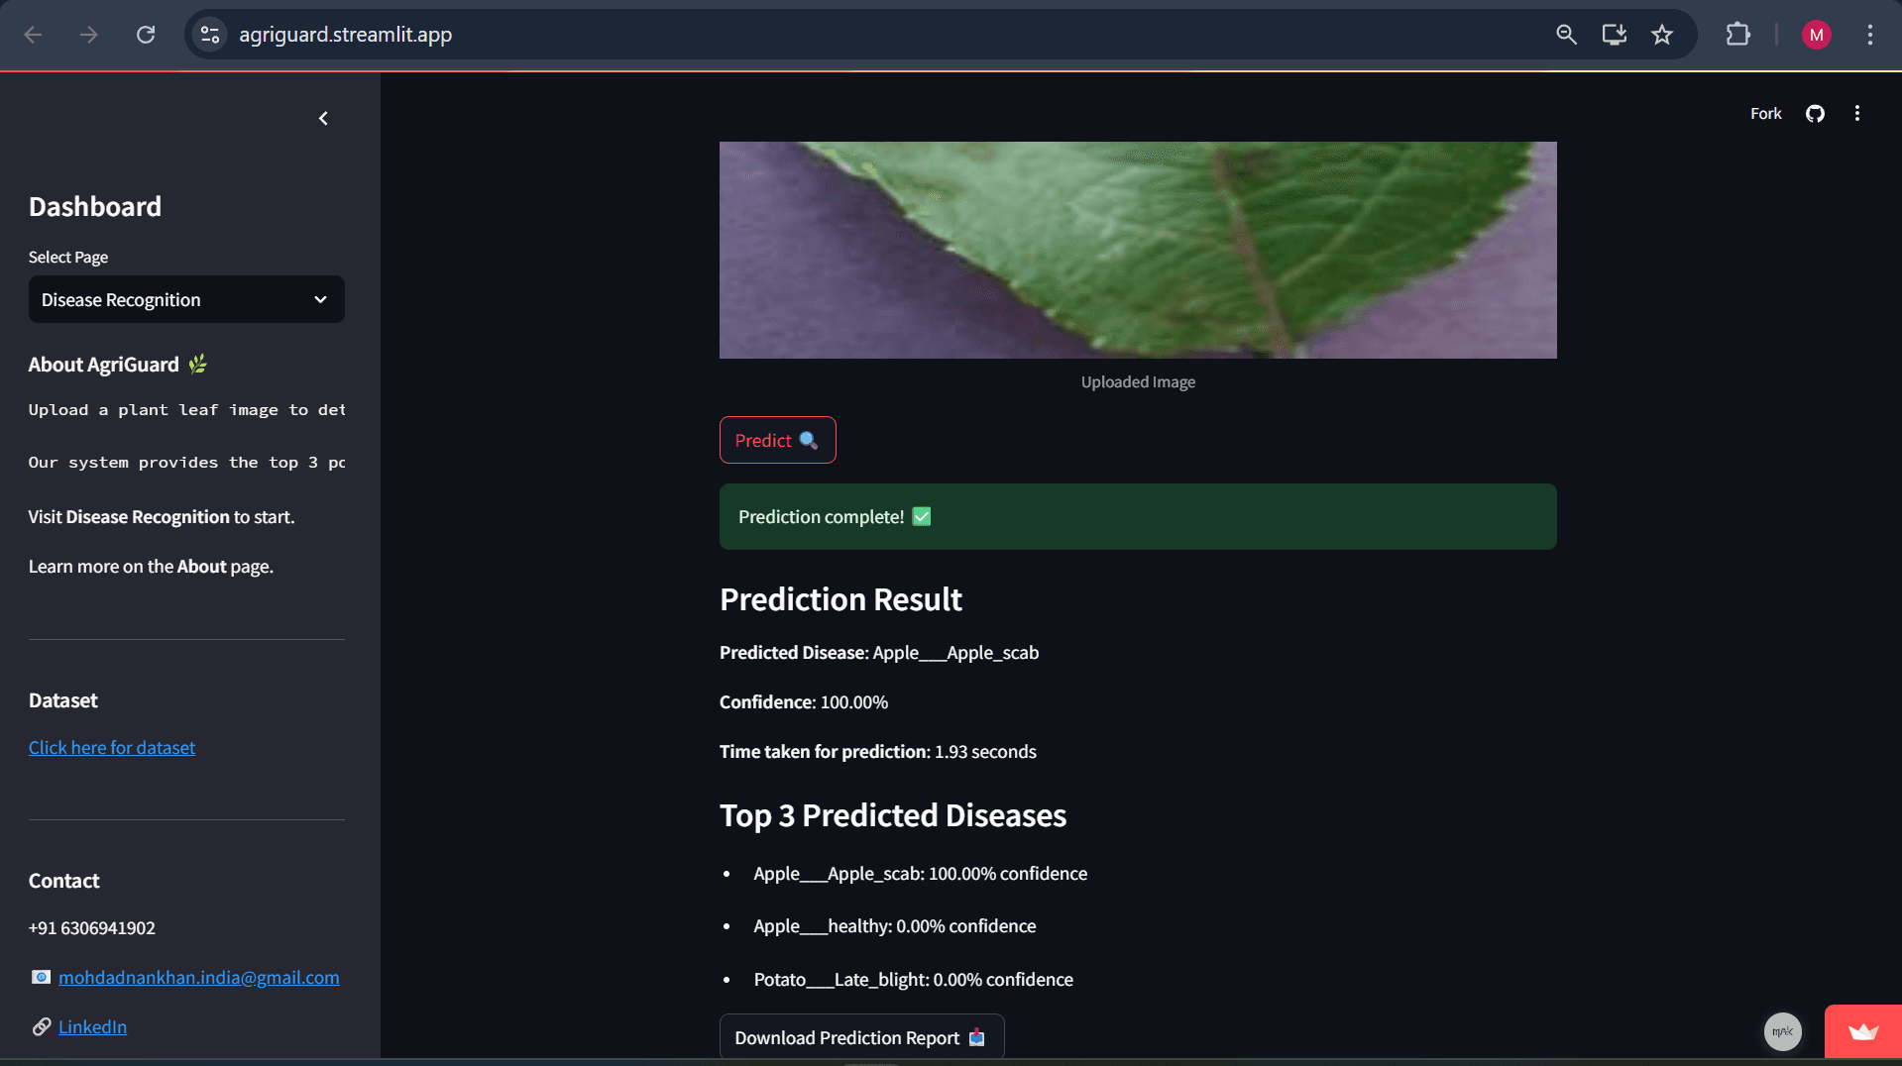Click the install app icon in the address bar

click(1614, 34)
